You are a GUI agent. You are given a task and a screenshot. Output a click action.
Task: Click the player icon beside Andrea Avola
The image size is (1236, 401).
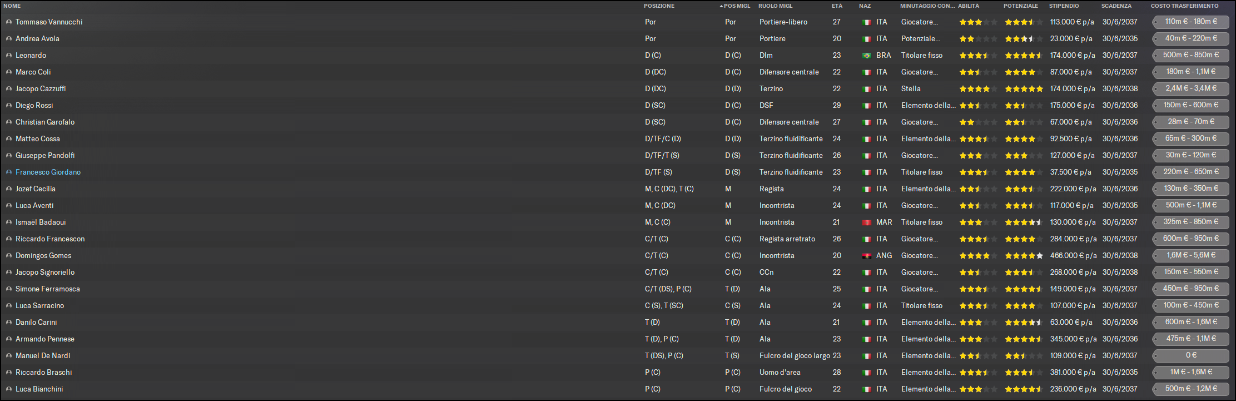pyautogui.click(x=9, y=39)
